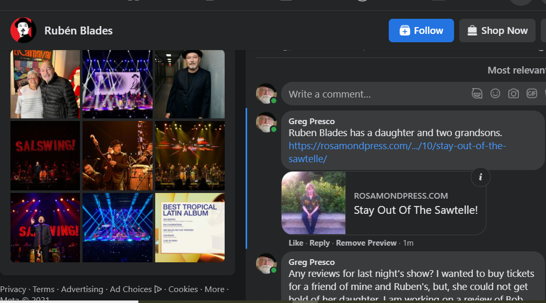
Task: Open the Most relevant comments sort dropdown
Action: click(516, 70)
